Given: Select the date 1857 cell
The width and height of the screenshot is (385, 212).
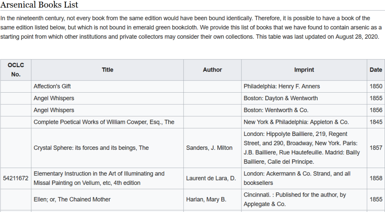Looking at the screenshot, I should click(x=376, y=148).
